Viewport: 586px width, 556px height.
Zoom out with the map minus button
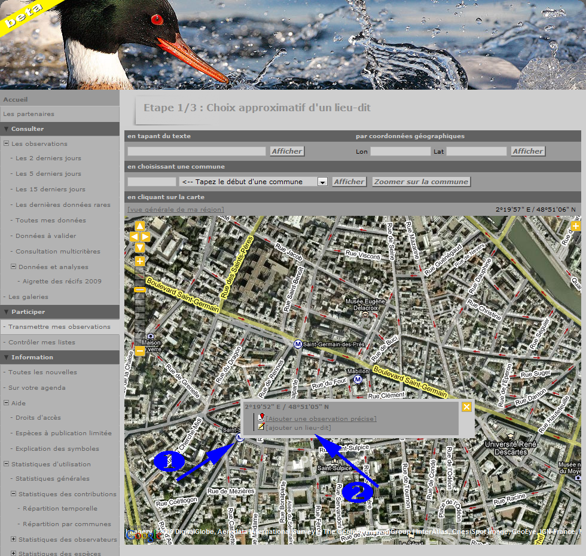[140, 351]
